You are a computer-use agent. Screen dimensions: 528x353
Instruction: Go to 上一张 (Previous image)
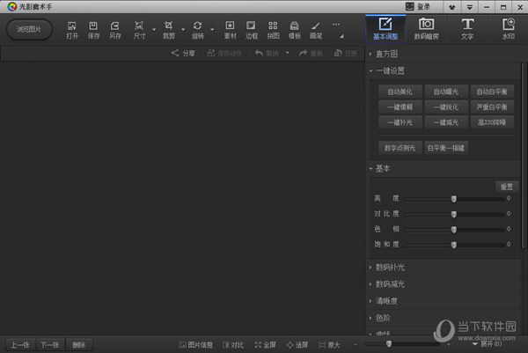tap(20, 345)
